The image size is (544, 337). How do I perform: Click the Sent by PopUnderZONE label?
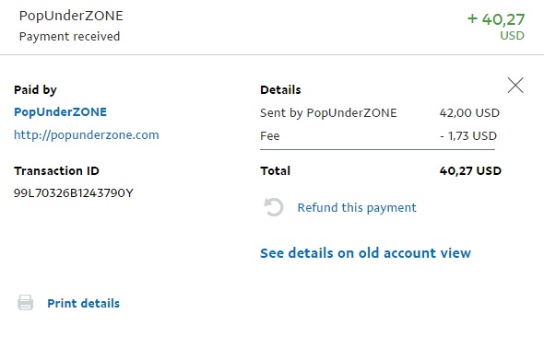[328, 113]
